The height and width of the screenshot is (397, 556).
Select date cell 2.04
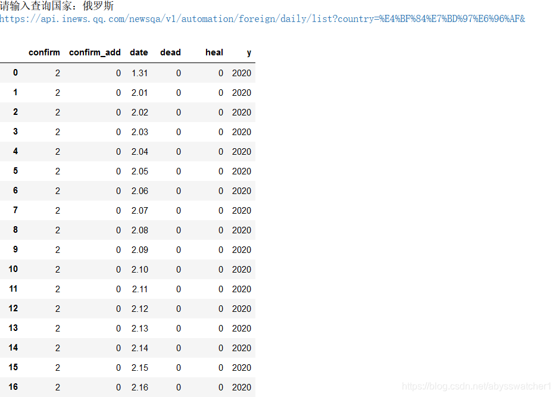[140, 152]
